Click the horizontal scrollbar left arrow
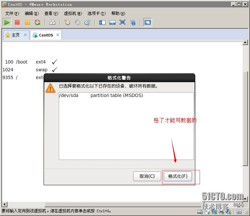 [5, 204]
